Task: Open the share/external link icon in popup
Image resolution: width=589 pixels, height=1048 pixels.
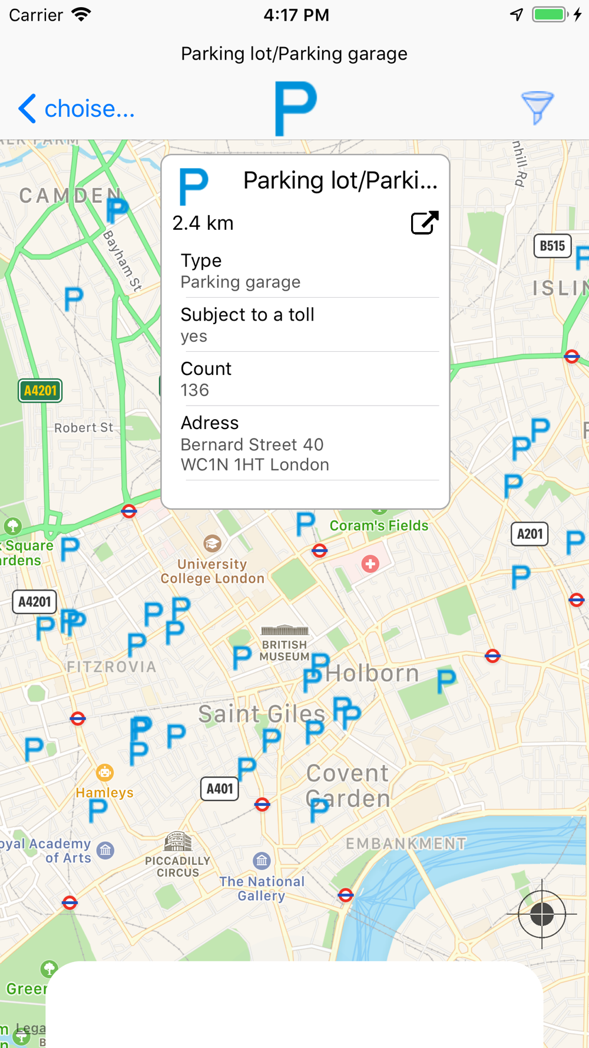Action: tap(425, 223)
